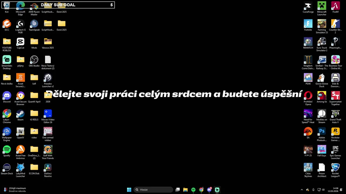Click the Hledat taskbar search box
346x194 pixels.
tap(153, 190)
